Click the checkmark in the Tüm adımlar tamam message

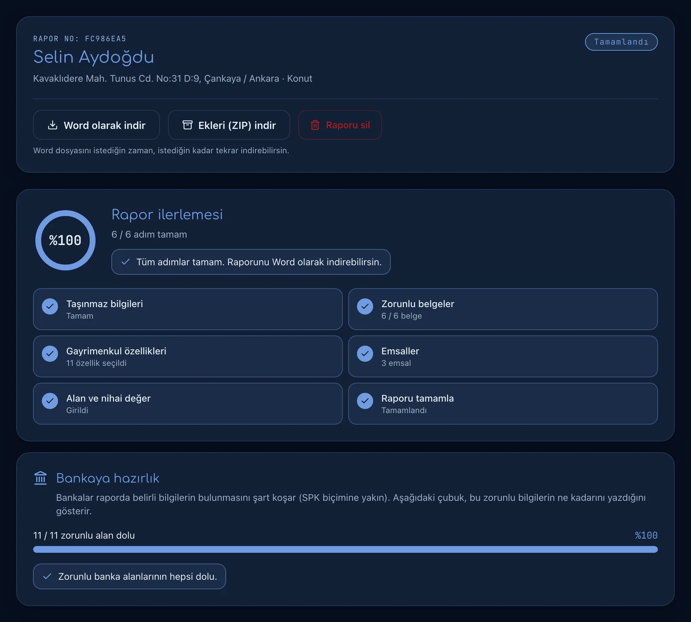pos(126,262)
